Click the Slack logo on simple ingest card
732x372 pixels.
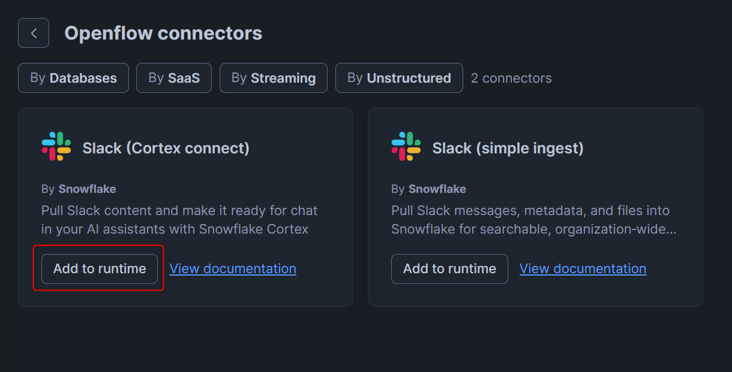[x=406, y=147]
